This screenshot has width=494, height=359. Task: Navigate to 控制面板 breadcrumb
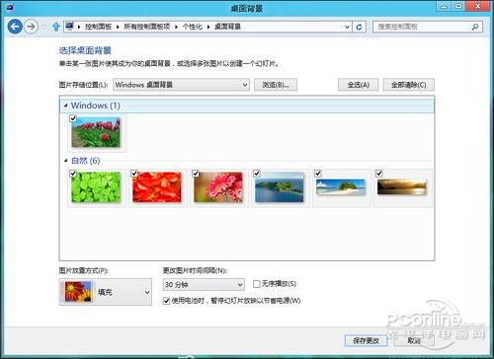[x=98, y=27]
